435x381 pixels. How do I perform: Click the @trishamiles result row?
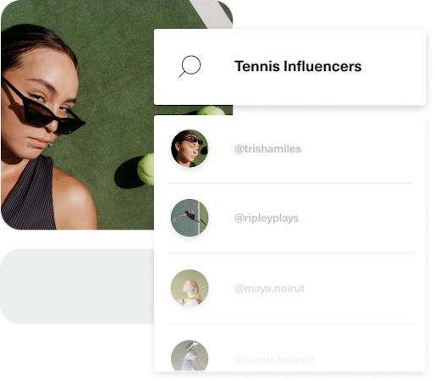291,149
